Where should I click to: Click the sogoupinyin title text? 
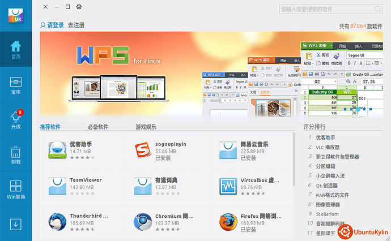coord(171,144)
